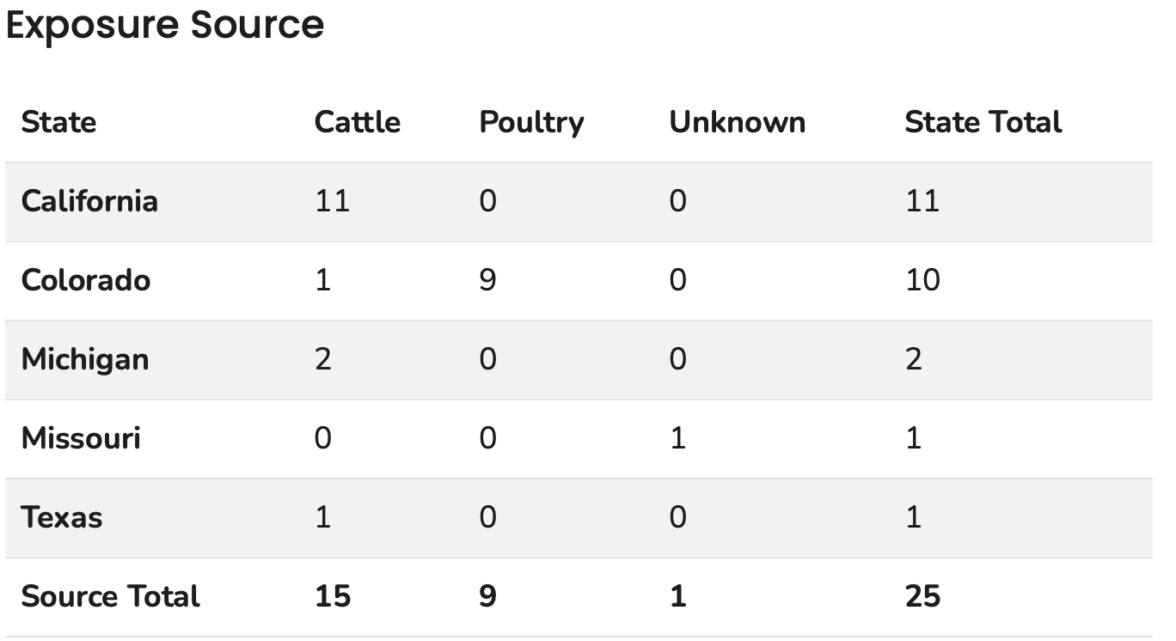This screenshot has width=1176, height=641.
Task: Click Colorado's poultry count of 9
Action: click(487, 280)
